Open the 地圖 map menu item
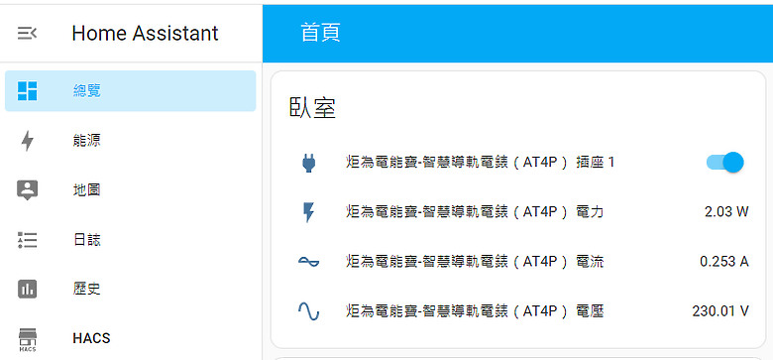This screenshot has height=360, width=773. point(130,190)
